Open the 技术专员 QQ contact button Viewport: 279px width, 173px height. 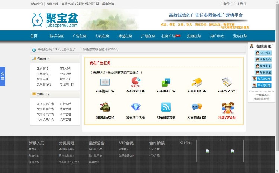263,66
